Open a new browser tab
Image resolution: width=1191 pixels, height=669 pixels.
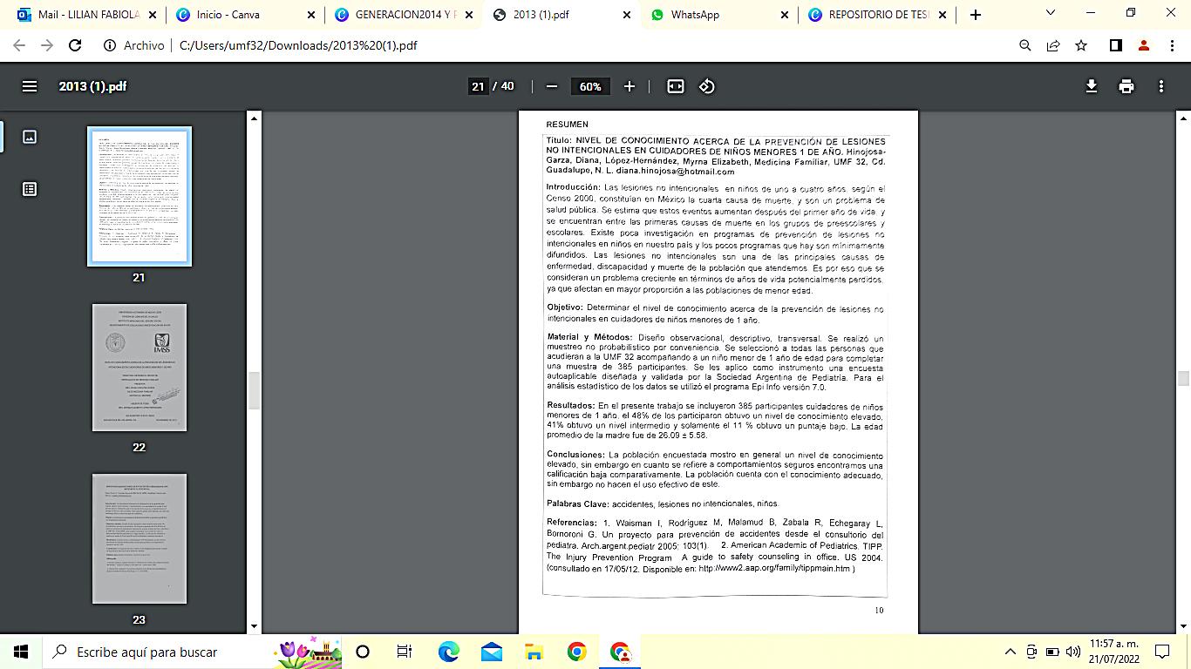[976, 14]
